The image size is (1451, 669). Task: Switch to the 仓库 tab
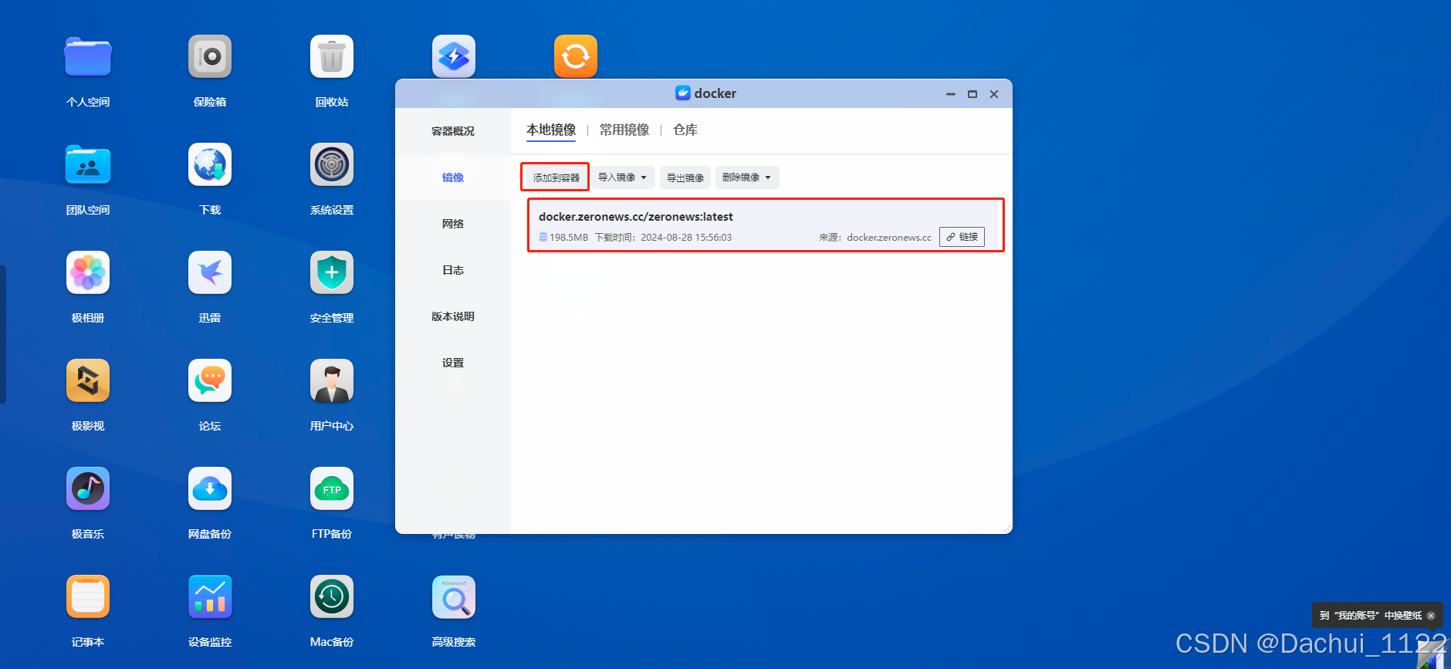pos(685,130)
